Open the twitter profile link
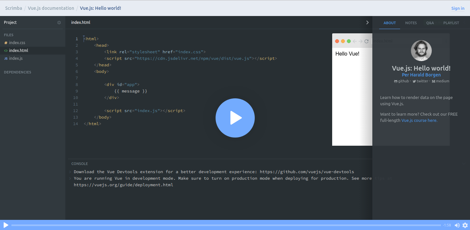470x230 pixels. [420, 81]
